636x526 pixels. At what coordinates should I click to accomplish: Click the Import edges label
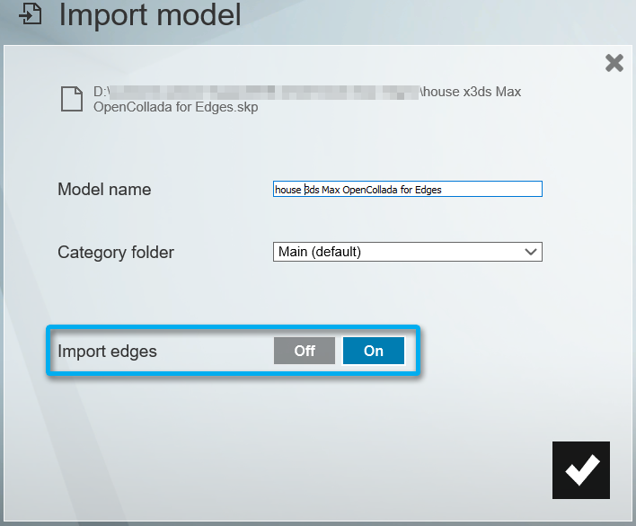tap(107, 352)
